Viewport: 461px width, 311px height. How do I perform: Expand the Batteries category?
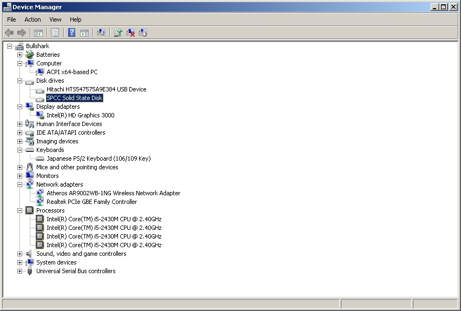click(20, 55)
